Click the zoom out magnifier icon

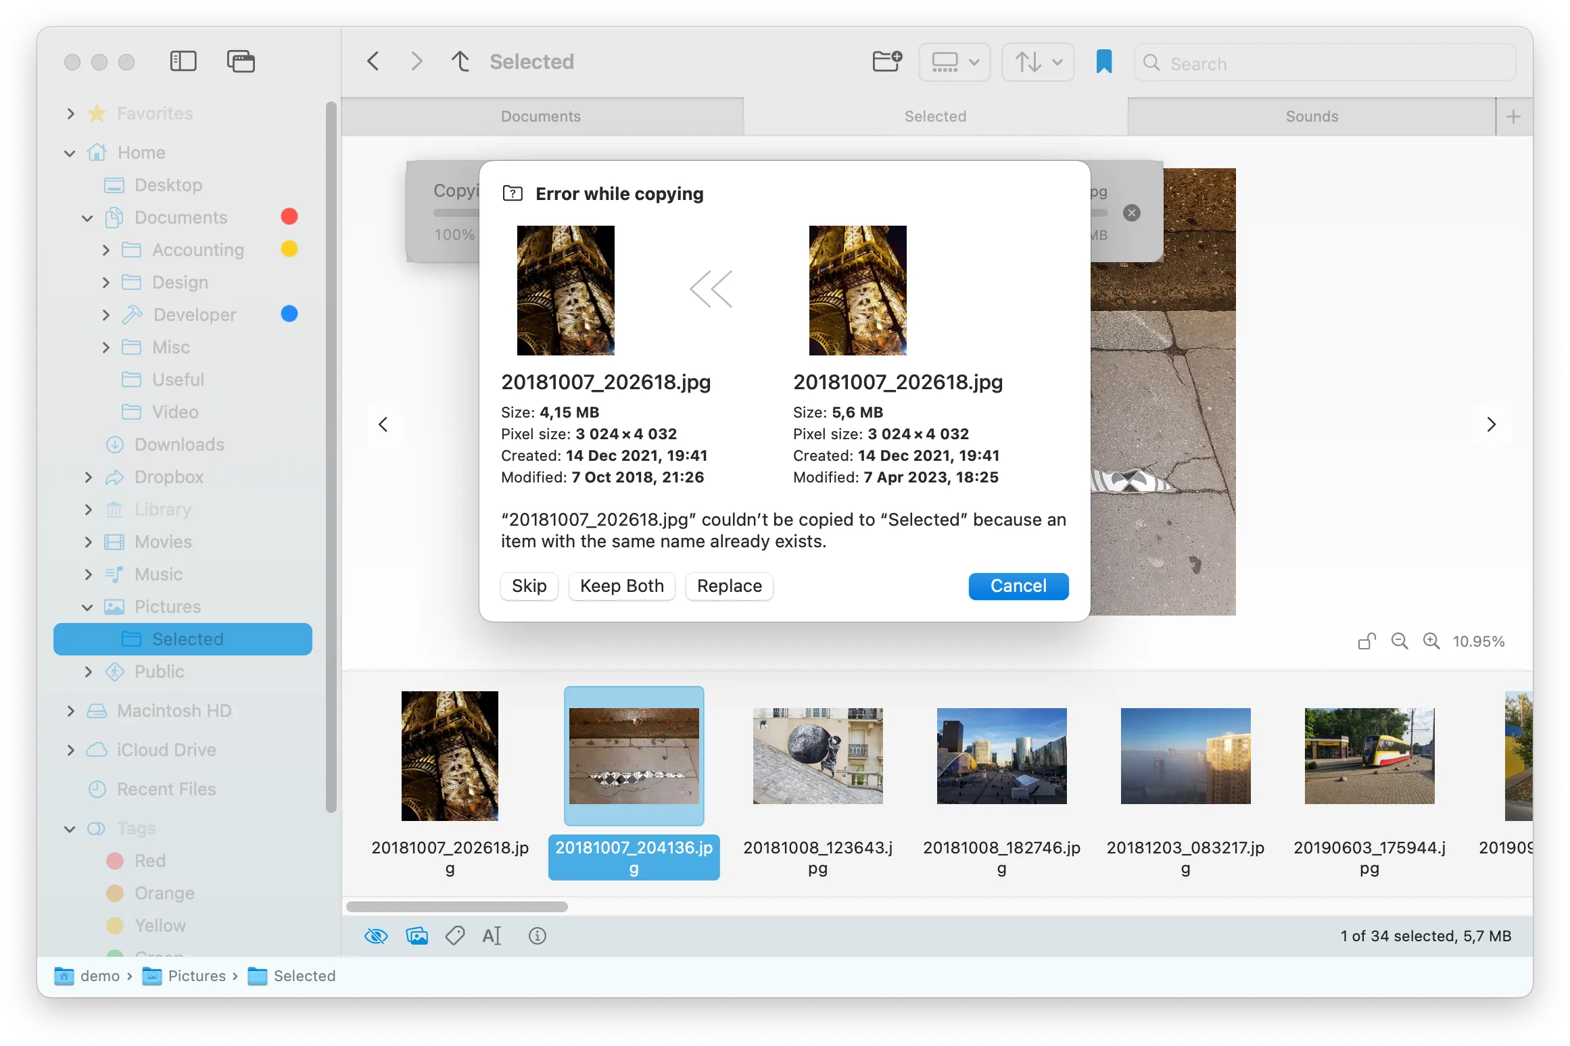tap(1400, 641)
